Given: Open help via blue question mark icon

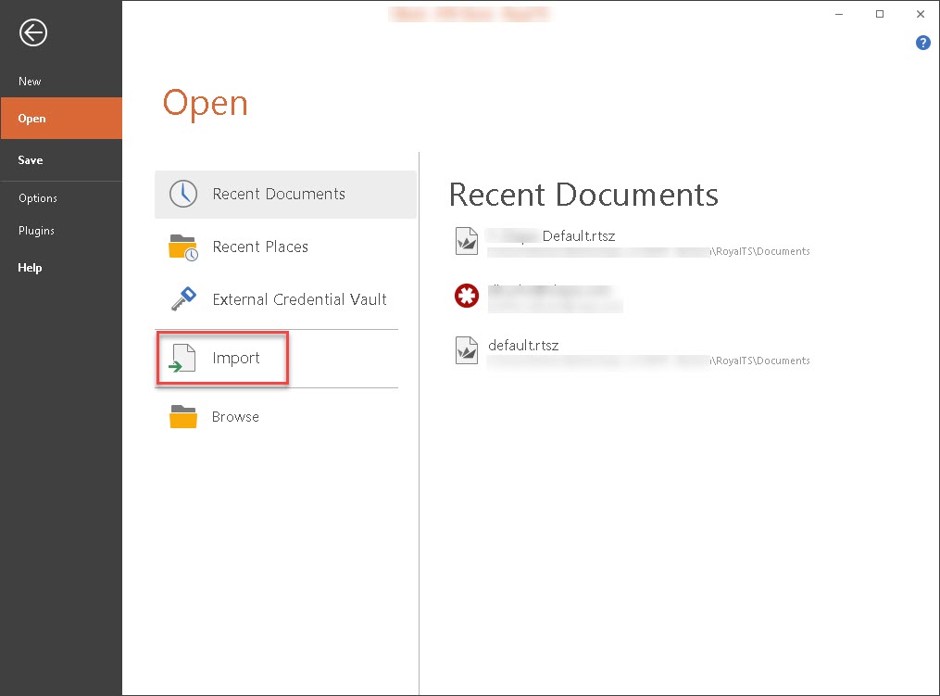Looking at the screenshot, I should click(x=922, y=43).
